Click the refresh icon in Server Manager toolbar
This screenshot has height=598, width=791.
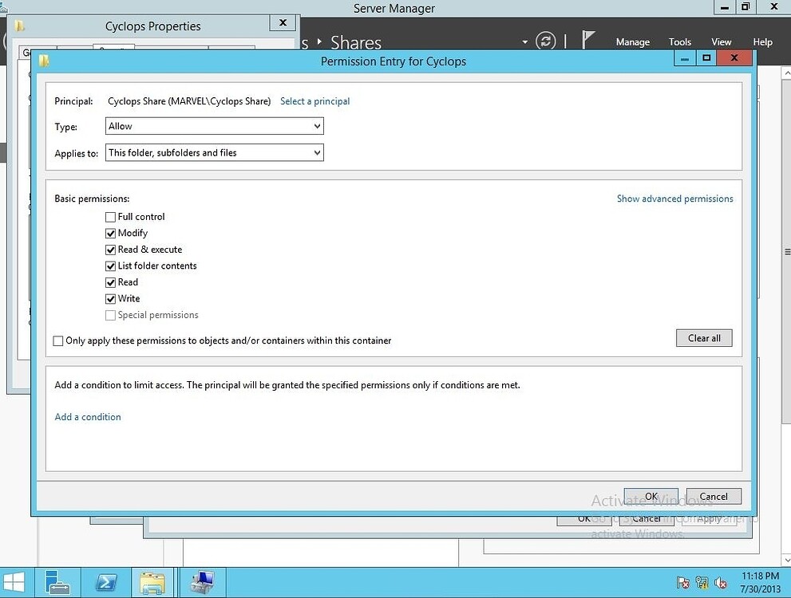[546, 41]
